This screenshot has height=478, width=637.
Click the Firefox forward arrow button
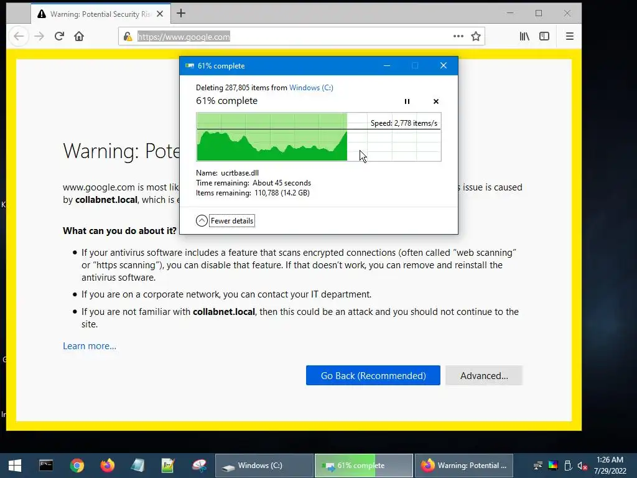(x=39, y=36)
